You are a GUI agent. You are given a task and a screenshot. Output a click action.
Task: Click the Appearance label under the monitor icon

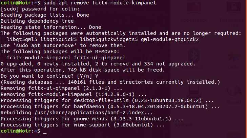tap(194, 20)
